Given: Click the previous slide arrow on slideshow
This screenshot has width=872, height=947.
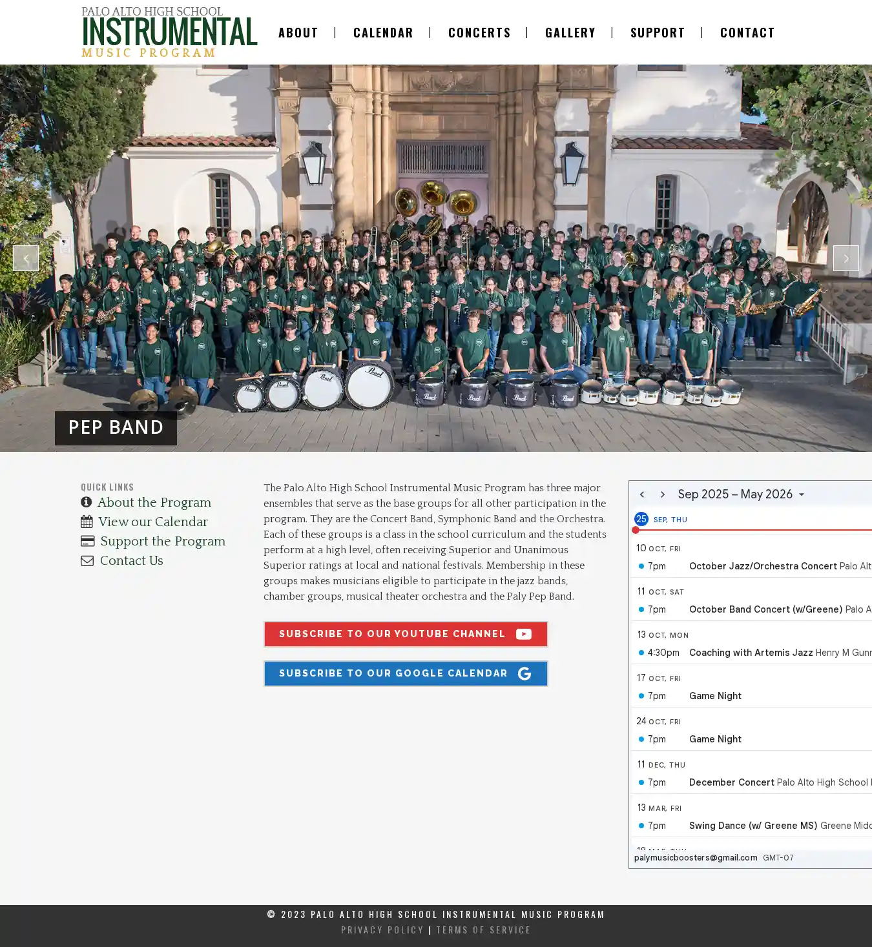Looking at the screenshot, I should 26,258.
